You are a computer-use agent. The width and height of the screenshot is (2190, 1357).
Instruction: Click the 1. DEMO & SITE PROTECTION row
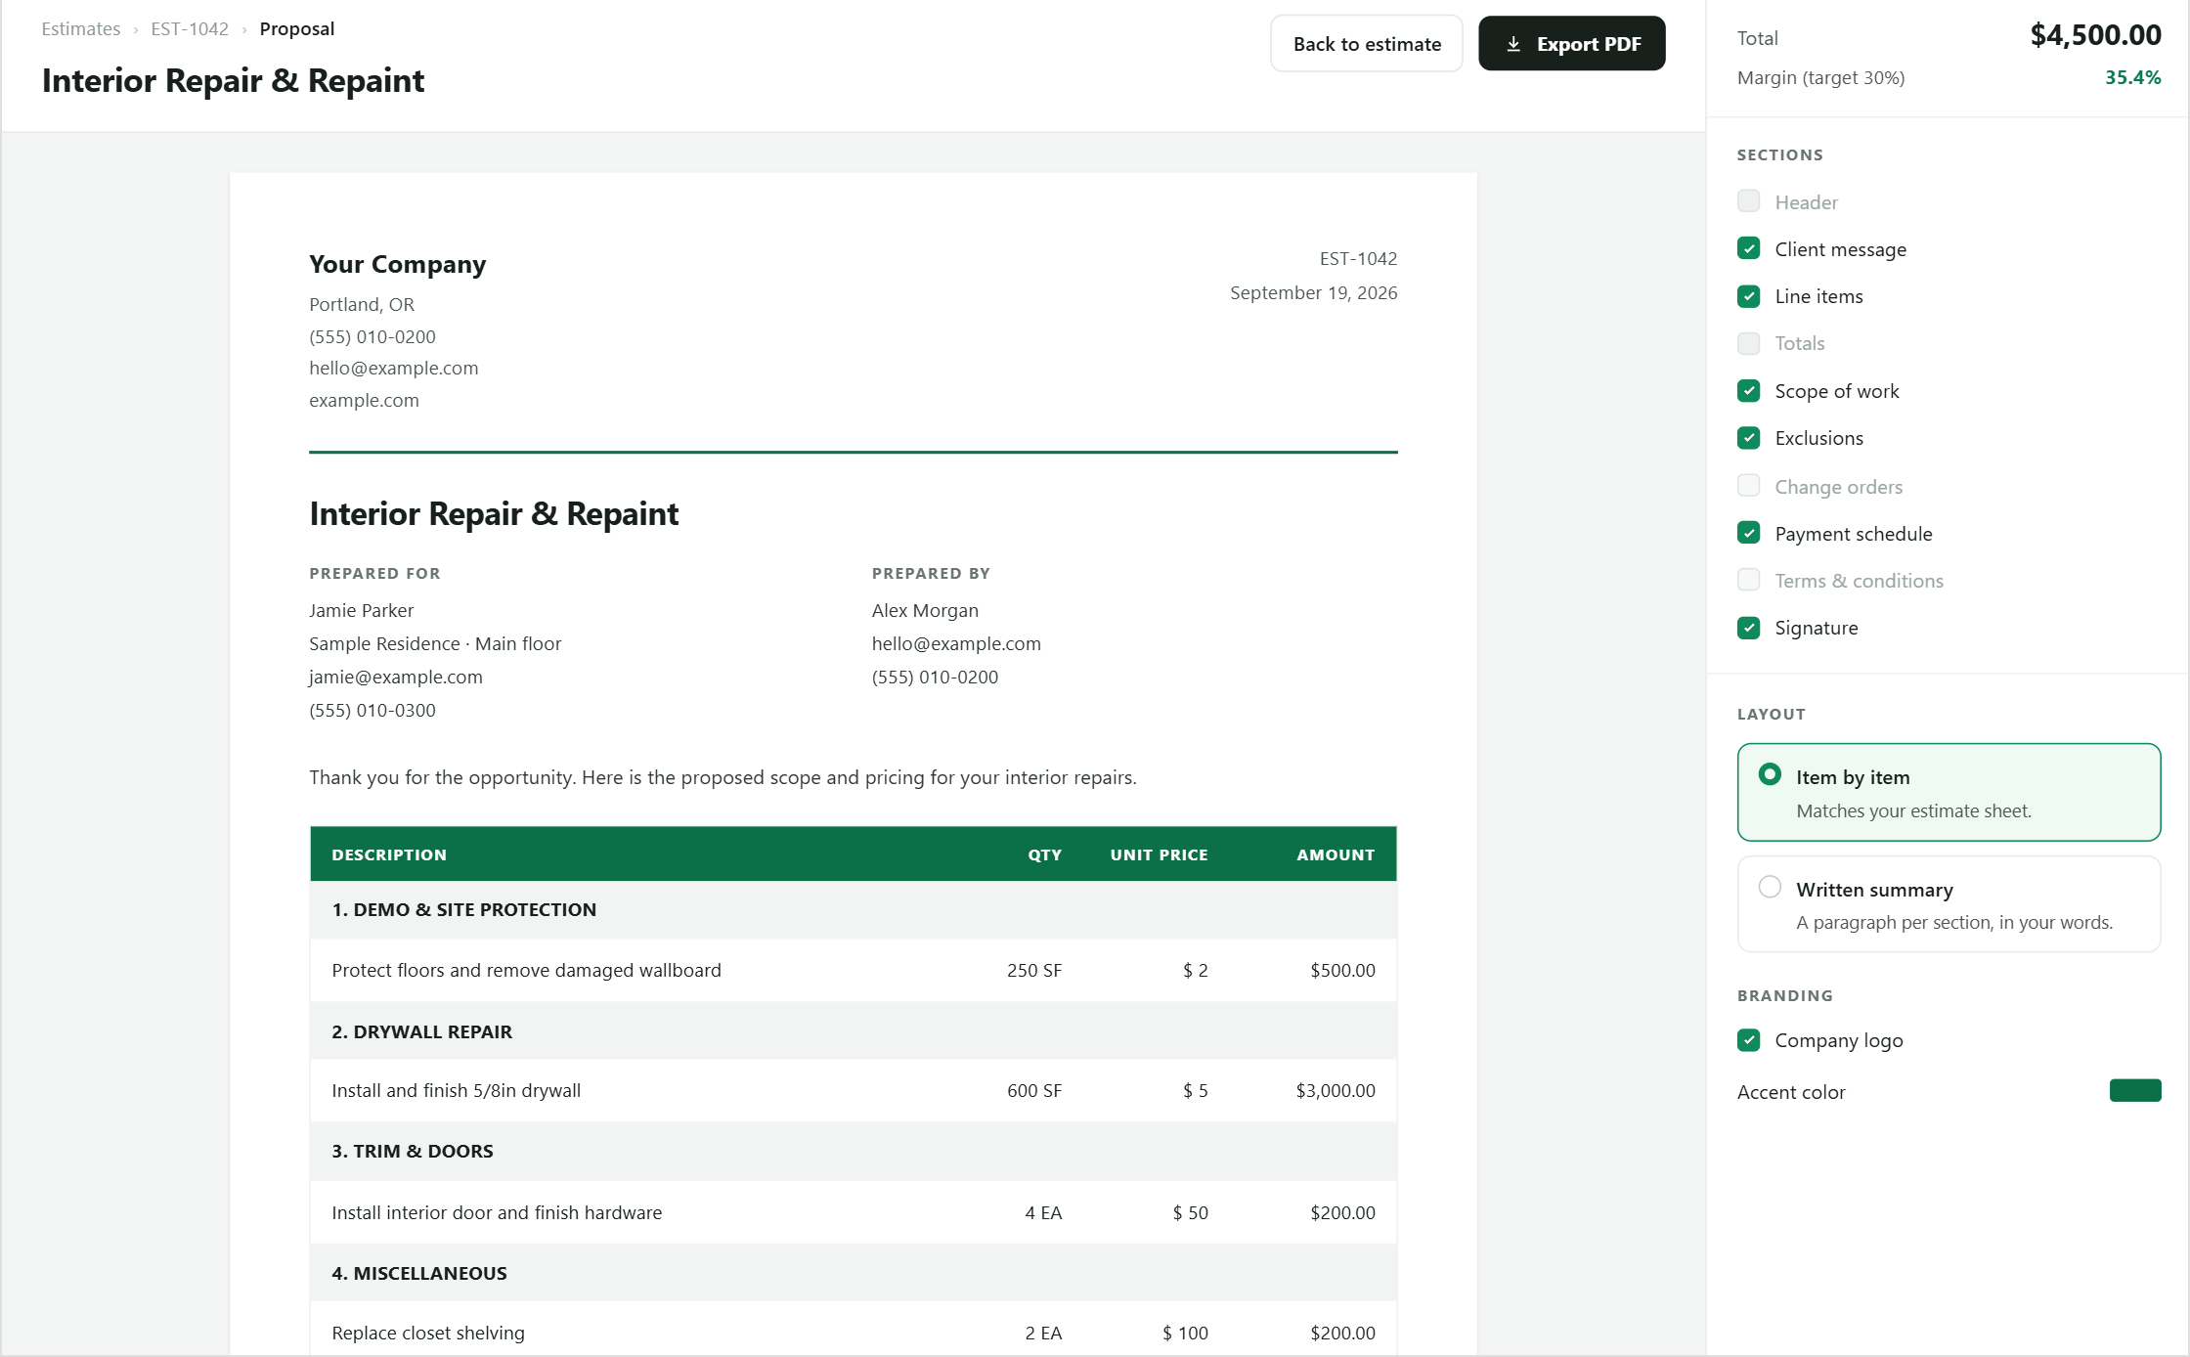tap(854, 909)
